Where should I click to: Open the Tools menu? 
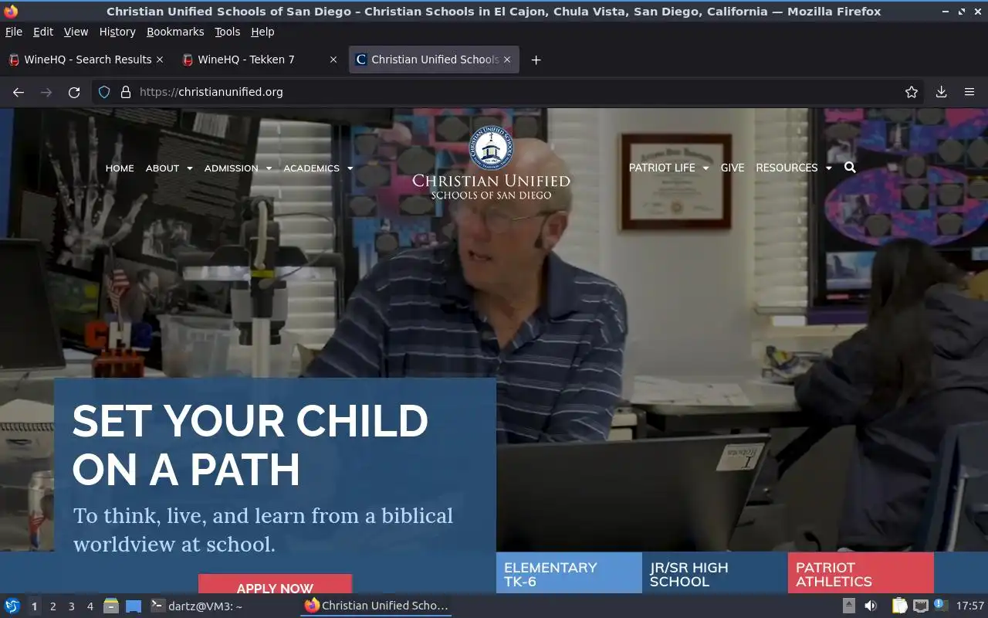(x=228, y=32)
